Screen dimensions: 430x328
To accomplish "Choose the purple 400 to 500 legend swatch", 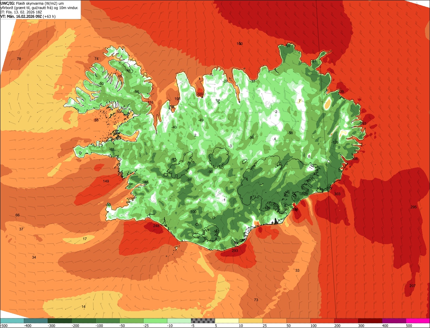I will point(394,321).
